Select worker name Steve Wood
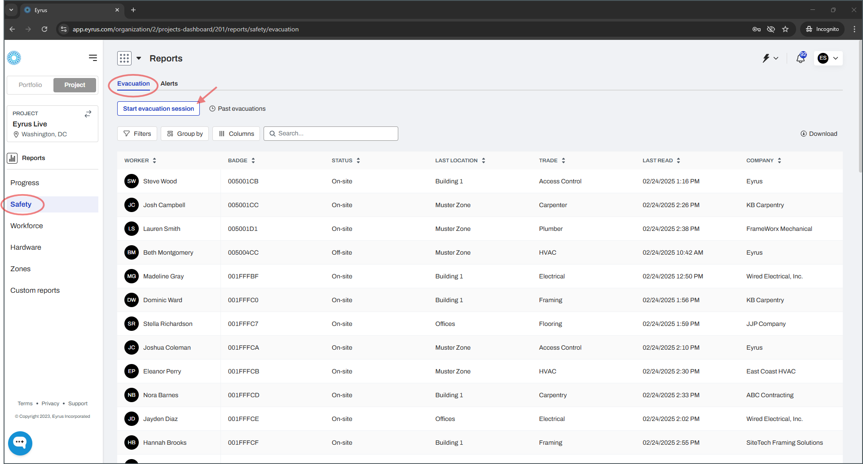This screenshot has height=464, width=863. (x=160, y=181)
